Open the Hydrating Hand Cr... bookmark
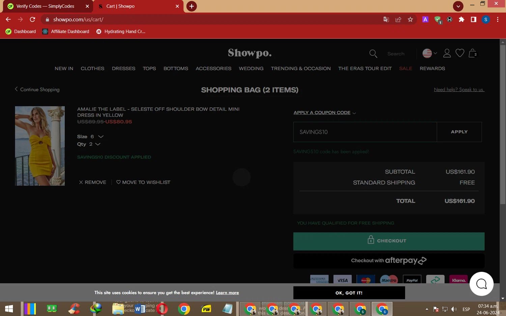The image size is (506, 316). (x=121, y=31)
